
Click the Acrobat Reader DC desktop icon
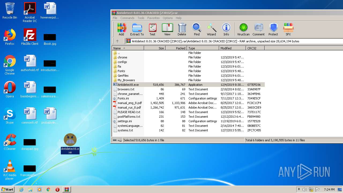[30, 12]
